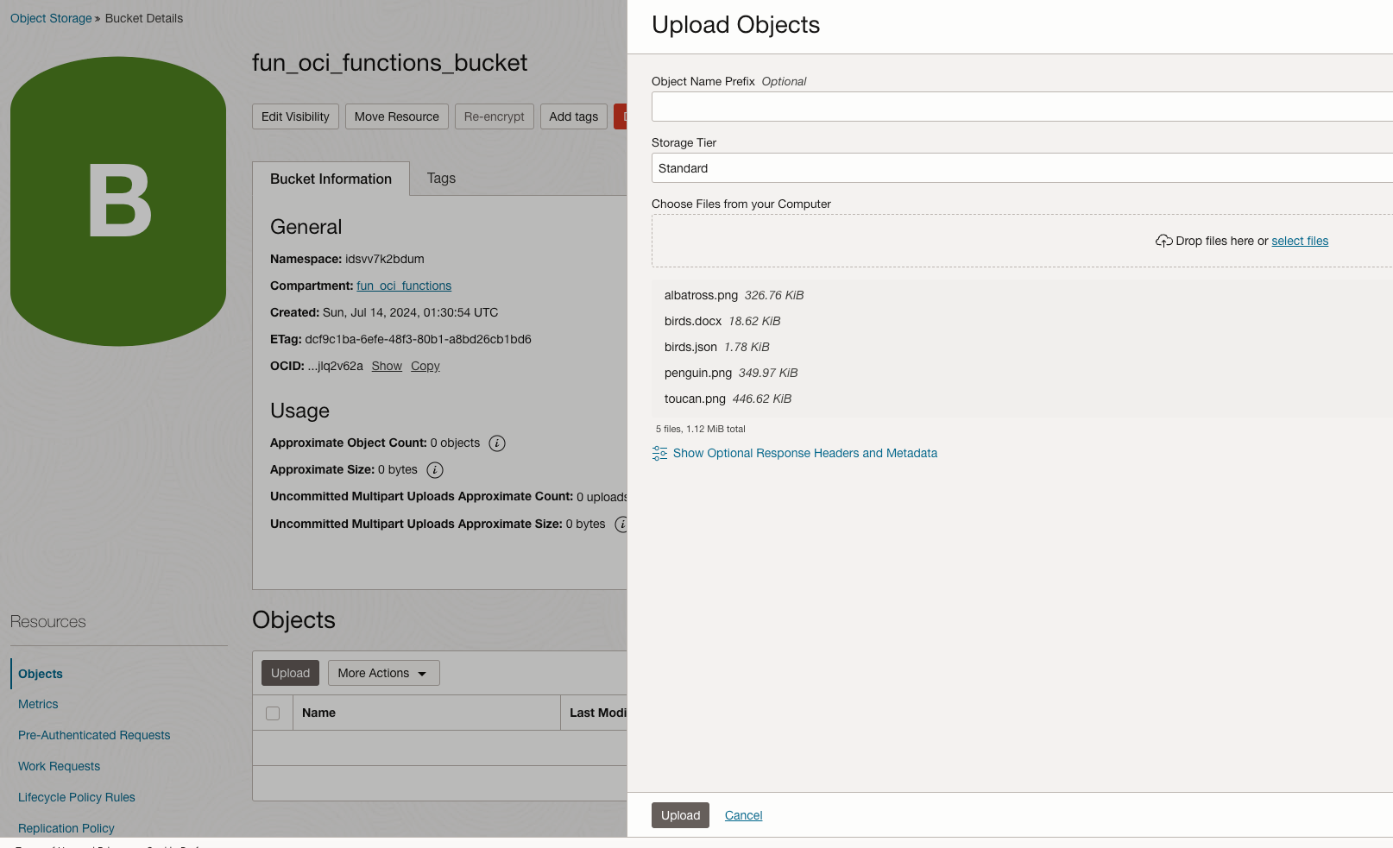Screen dimensions: 1393x848
Task: Click info icon beside Uncommitted Multipart Uploads Size
Action: click(x=621, y=525)
